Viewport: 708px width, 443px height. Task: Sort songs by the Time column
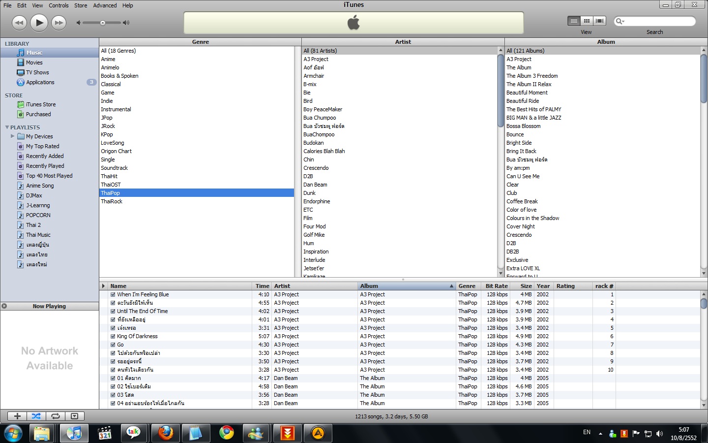[262, 286]
